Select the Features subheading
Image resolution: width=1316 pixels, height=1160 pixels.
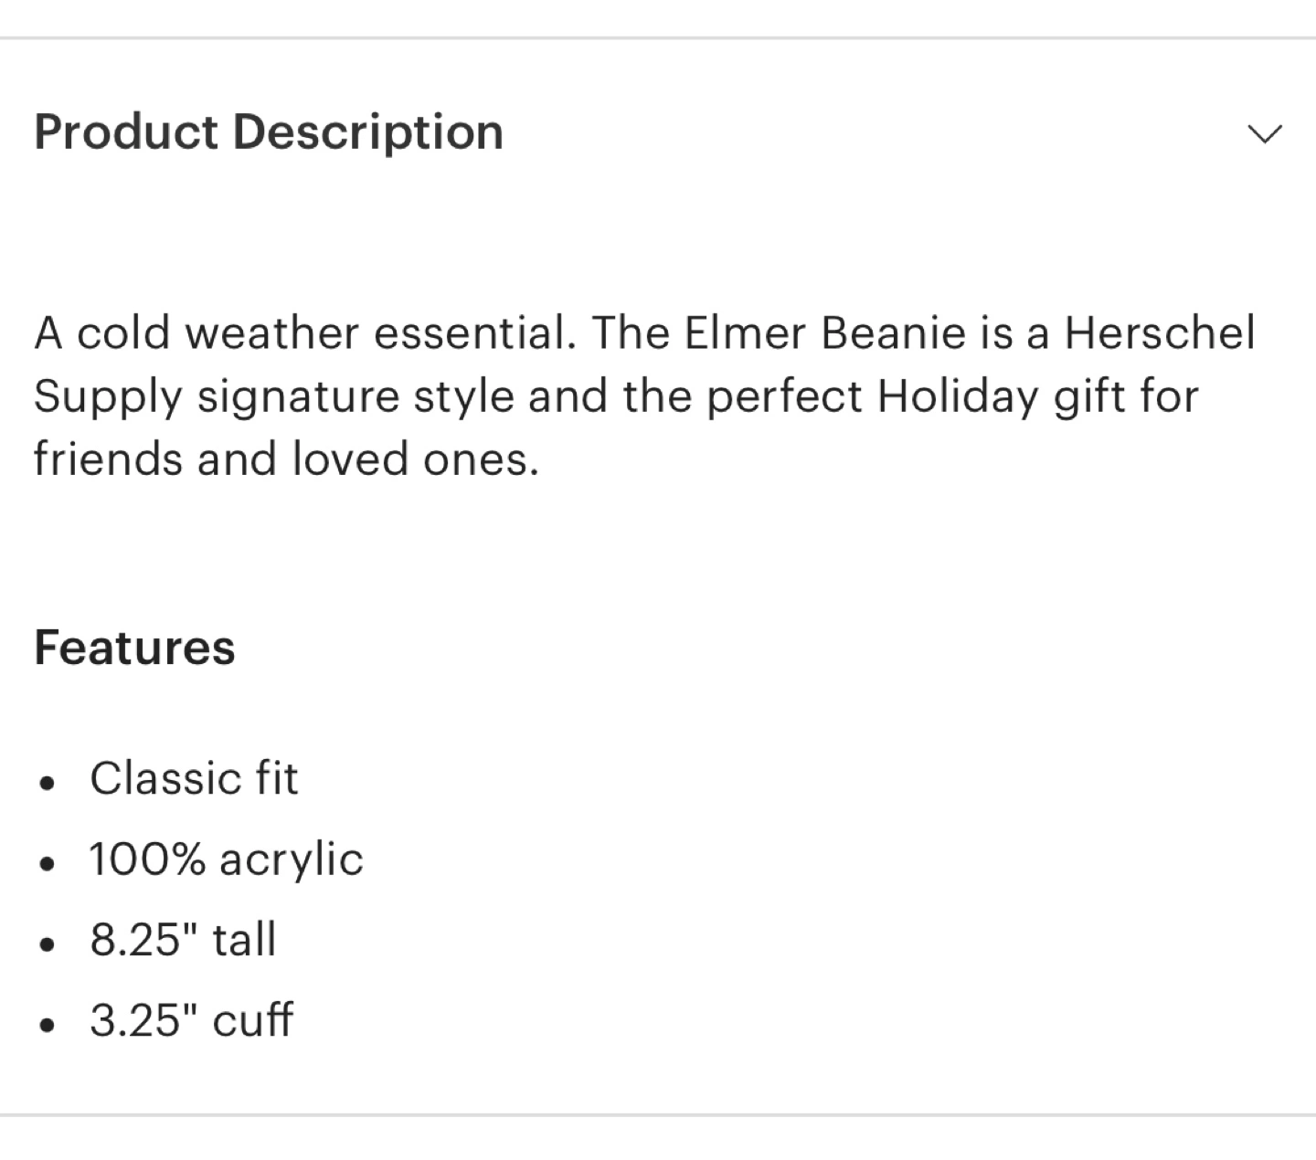(x=134, y=648)
